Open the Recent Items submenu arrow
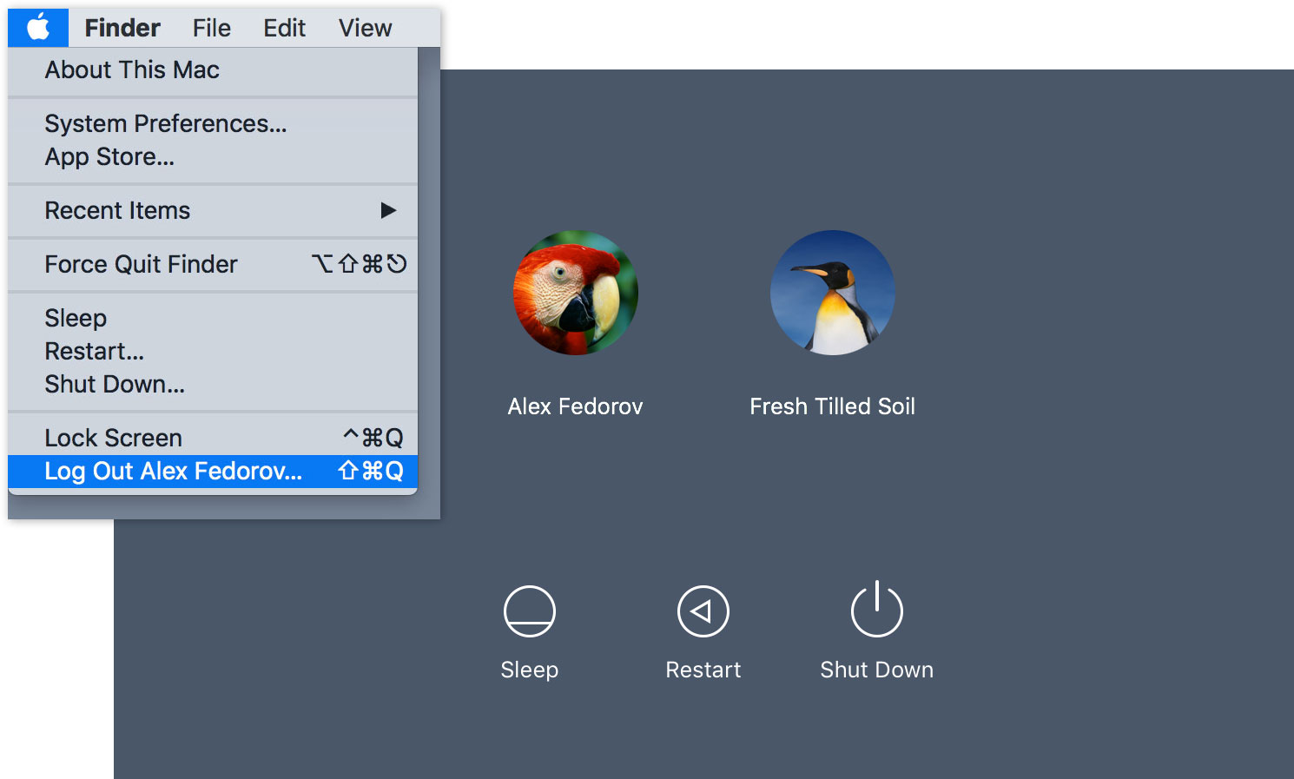Screen dimensions: 1294x779 tap(388, 210)
